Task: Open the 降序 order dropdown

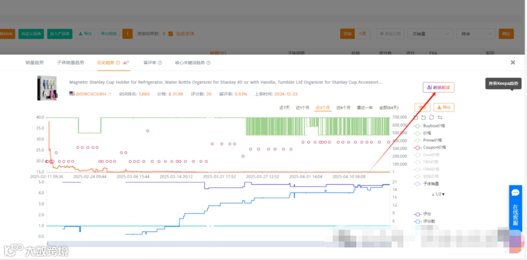Action: [x=476, y=34]
